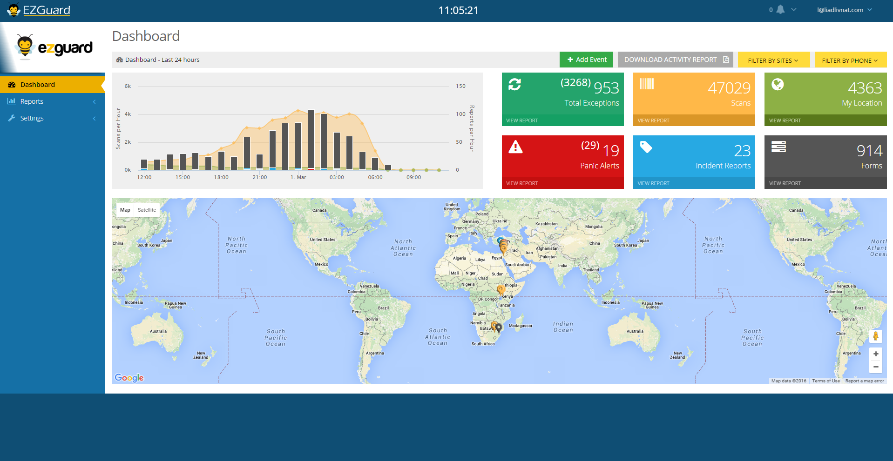Click the Dashboard page heading
The height and width of the screenshot is (461, 893).
coord(146,36)
